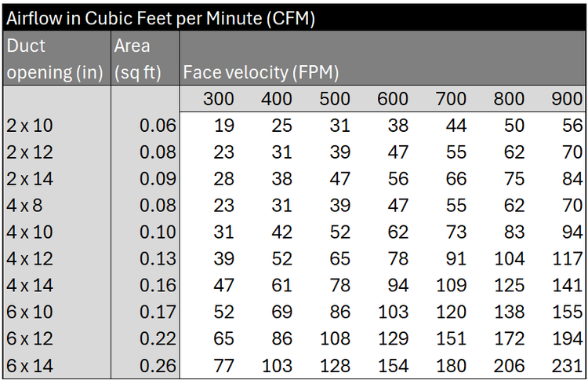Click the Airflow in Cubic Feet per Minute title
This screenshot has width=588, height=380.
pyautogui.click(x=161, y=18)
